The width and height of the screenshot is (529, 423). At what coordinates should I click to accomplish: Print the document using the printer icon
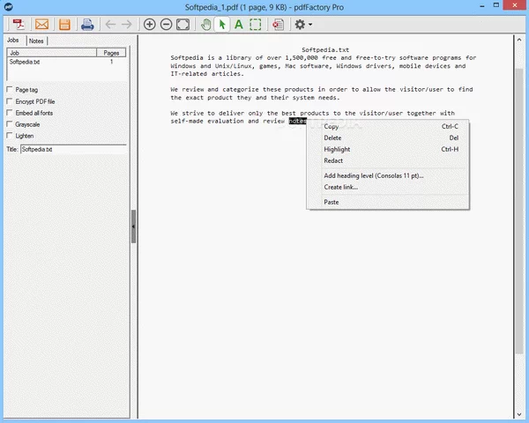coord(88,25)
